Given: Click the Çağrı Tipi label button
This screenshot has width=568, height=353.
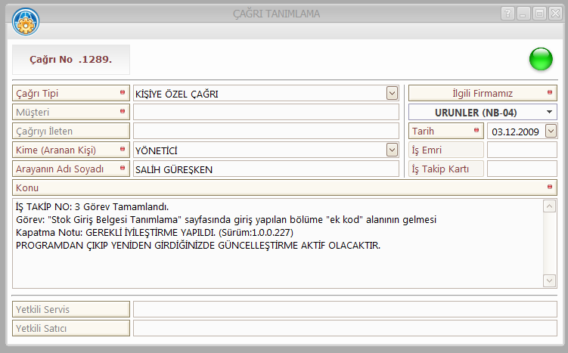Looking at the screenshot, I should click(70, 93).
